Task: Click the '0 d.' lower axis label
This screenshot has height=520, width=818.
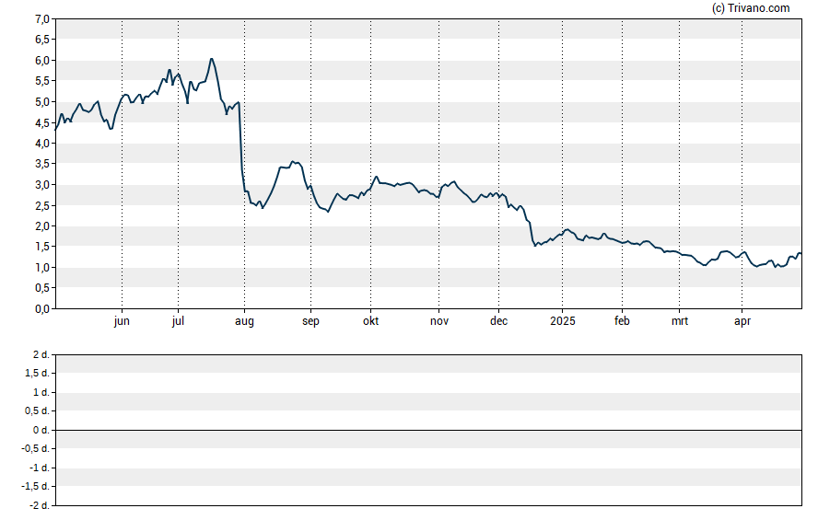Action: tap(41, 430)
